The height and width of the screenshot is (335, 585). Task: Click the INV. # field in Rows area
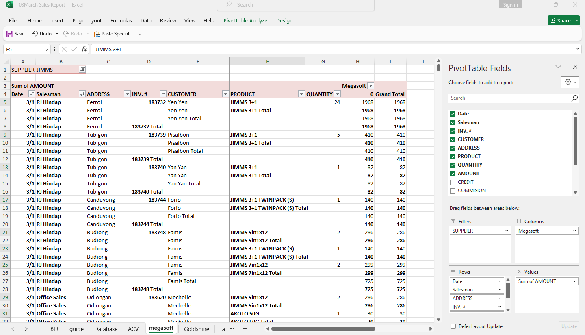[x=477, y=307]
